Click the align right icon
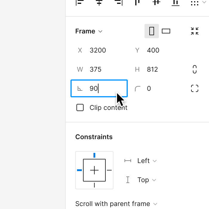This screenshot has height=209, width=209. (118, 2)
